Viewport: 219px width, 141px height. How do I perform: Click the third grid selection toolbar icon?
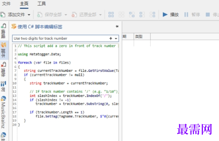coord(132,15)
